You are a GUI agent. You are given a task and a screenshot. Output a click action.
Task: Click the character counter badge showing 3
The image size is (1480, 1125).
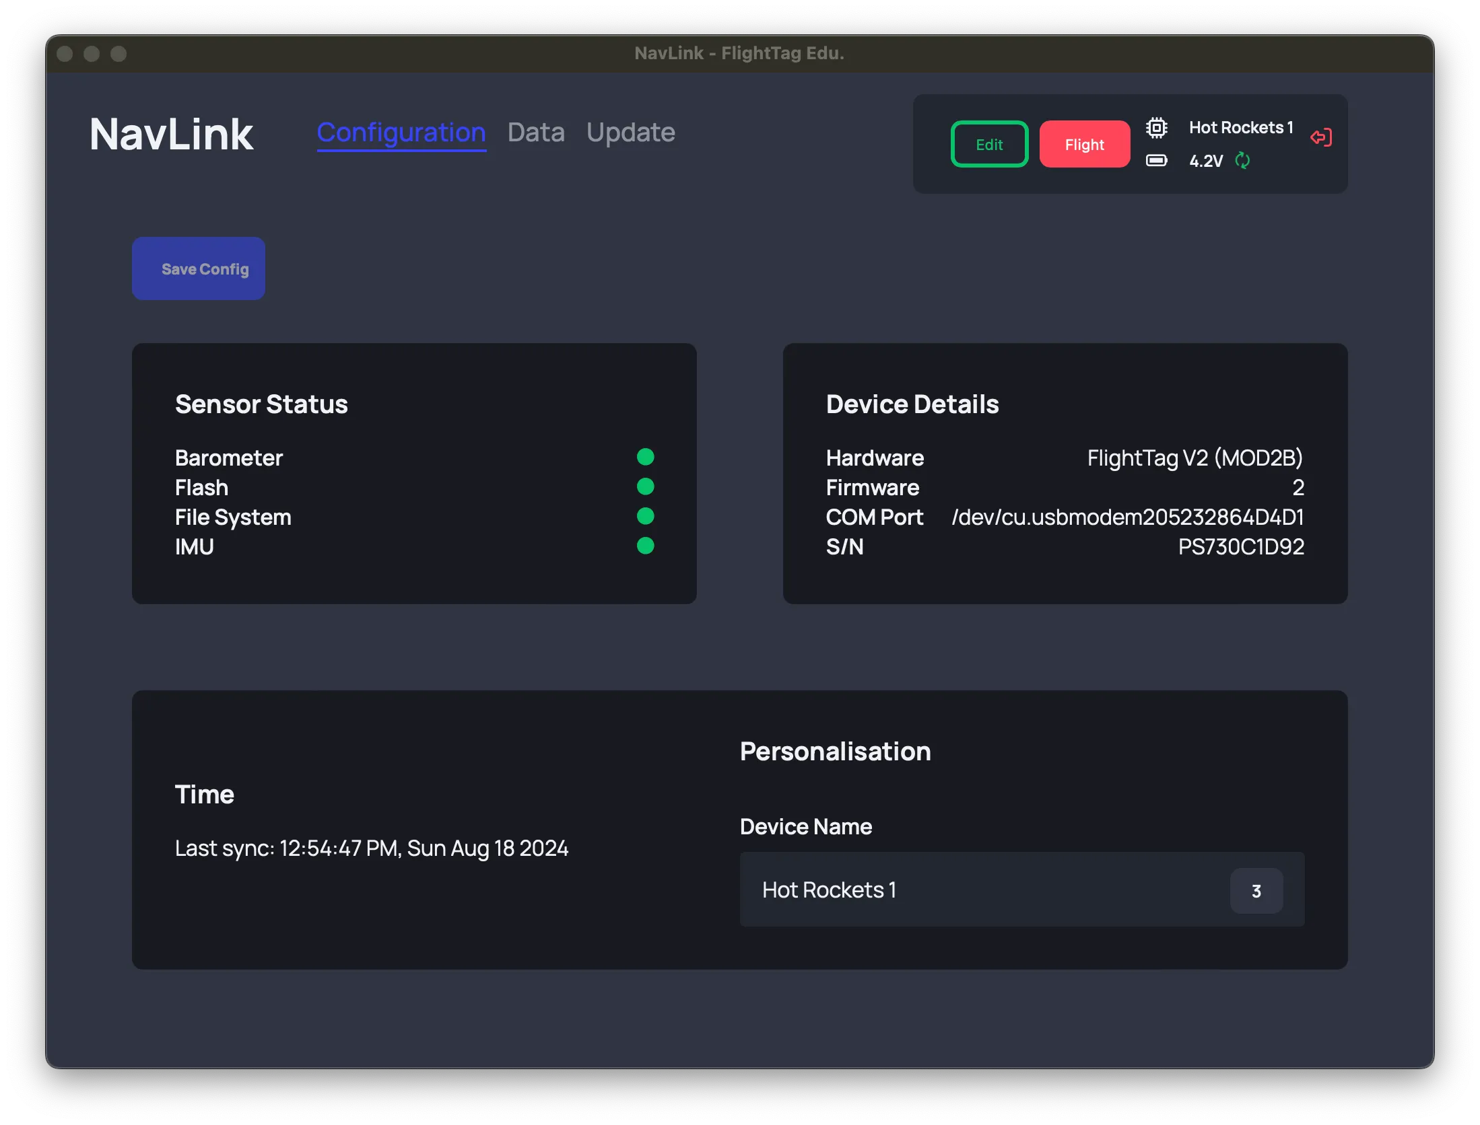click(x=1256, y=890)
